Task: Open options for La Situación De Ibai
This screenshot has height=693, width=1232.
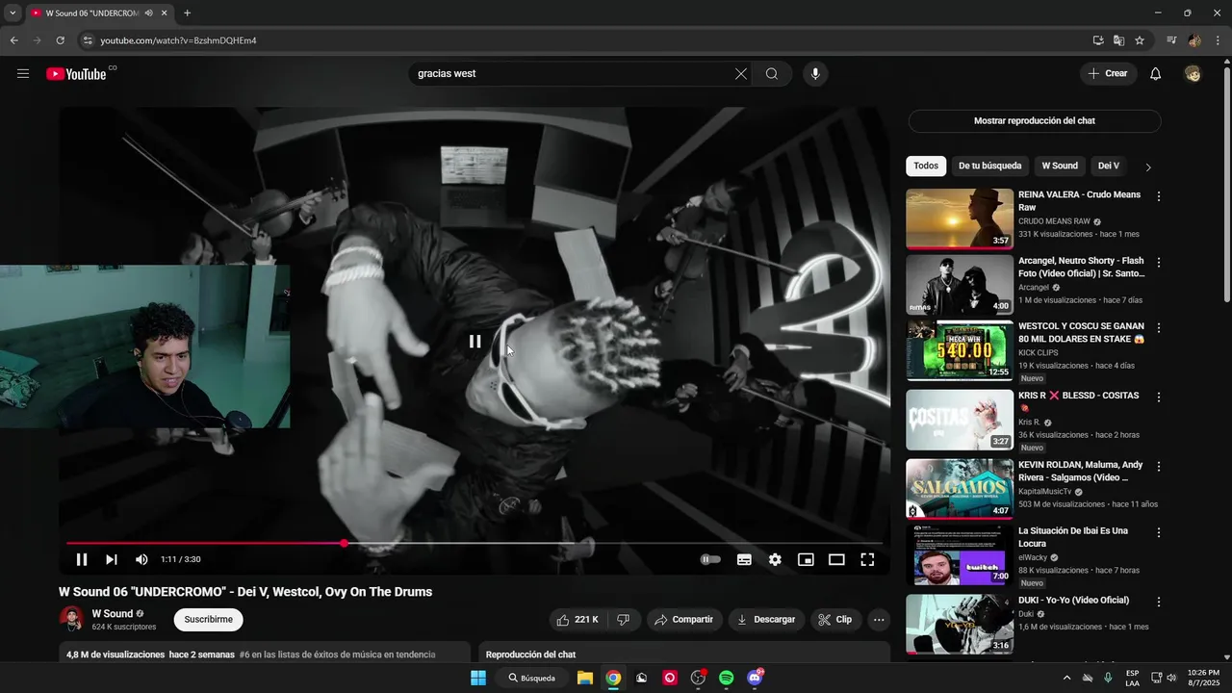Action: [x=1159, y=532]
